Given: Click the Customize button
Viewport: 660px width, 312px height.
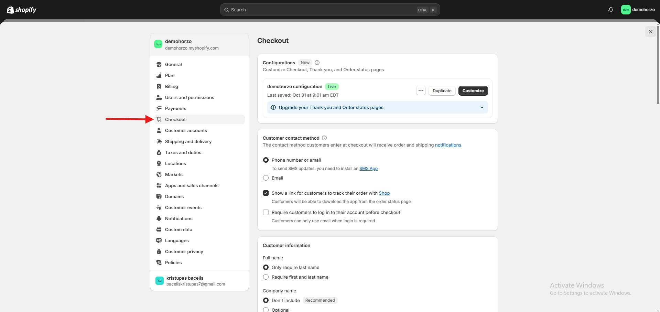Looking at the screenshot, I should tap(473, 91).
